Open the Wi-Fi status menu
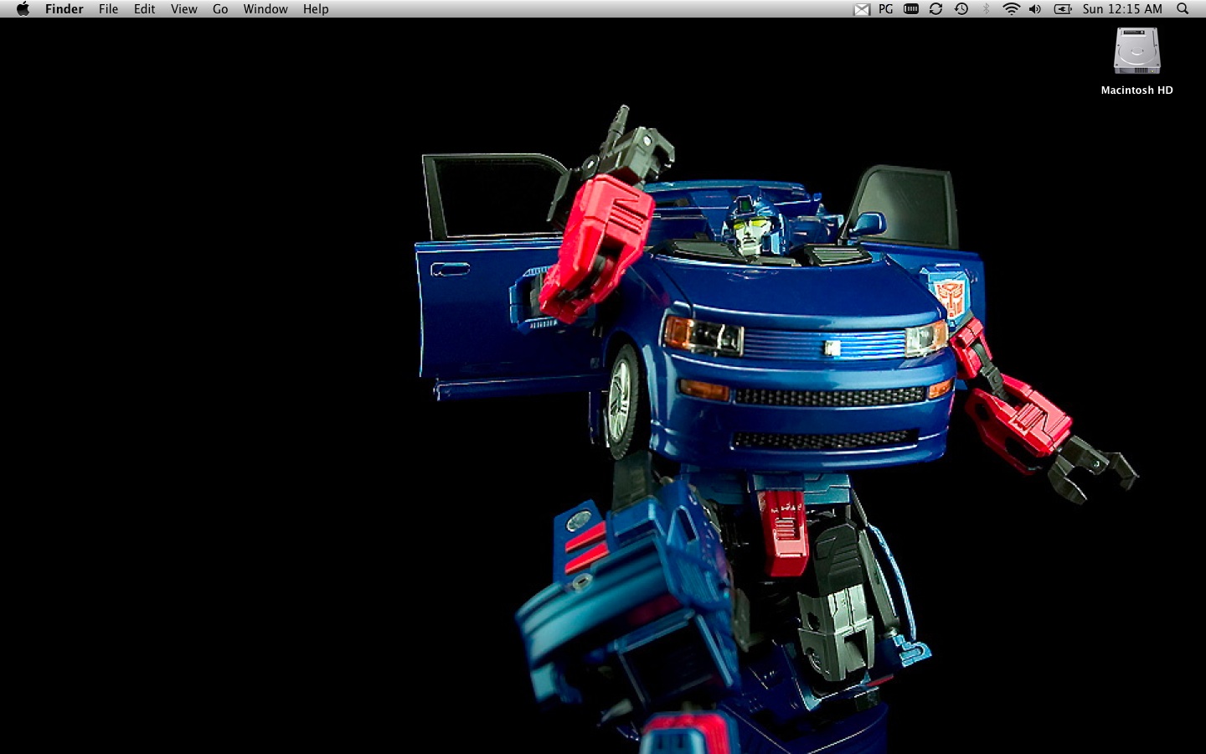This screenshot has width=1206, height=754. [1011, 9]
